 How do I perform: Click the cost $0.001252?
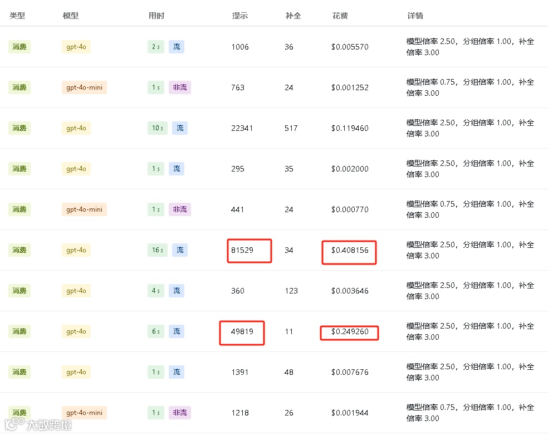pos(350,87)
